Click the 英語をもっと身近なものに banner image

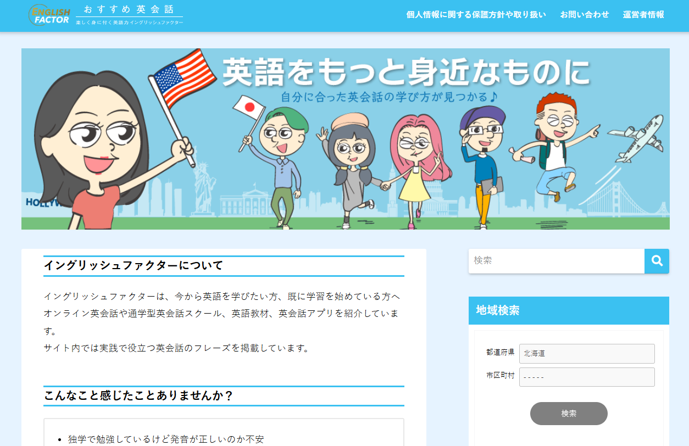click(x=345, y=139)
